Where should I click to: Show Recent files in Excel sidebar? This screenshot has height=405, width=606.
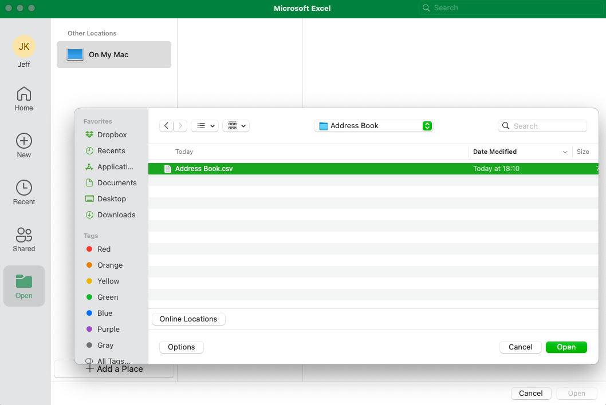(x=23, y=192)
